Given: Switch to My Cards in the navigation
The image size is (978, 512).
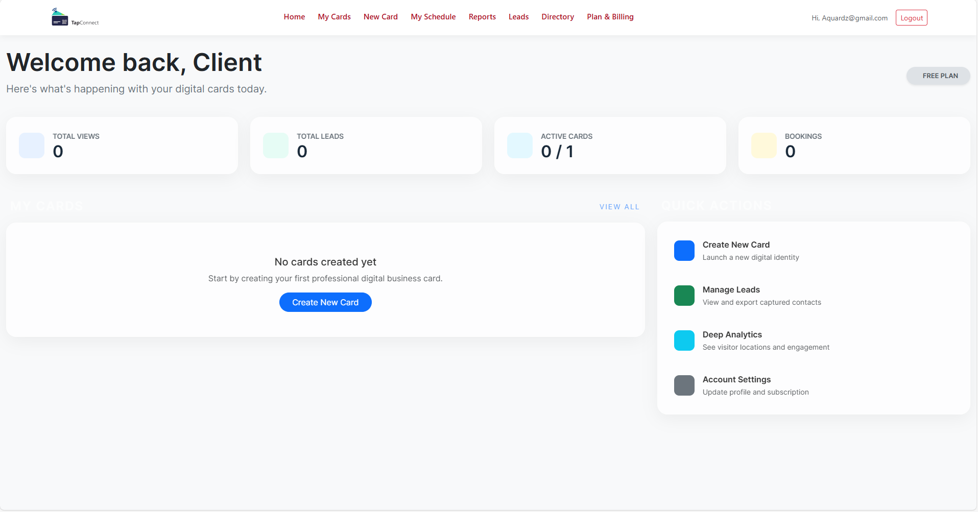Looking at the screenshot, I should pos(334,16).
